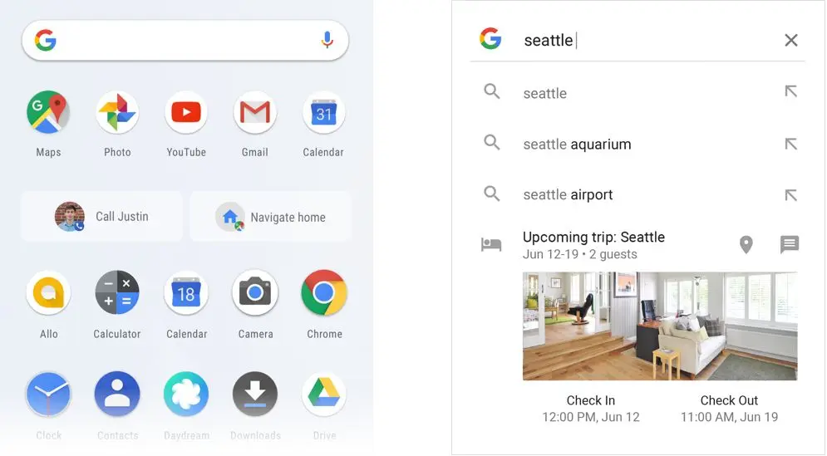Viewport: 827px width, 456px height.
Task: Tap the Navigate home shortcut
Action: (271, 217)
